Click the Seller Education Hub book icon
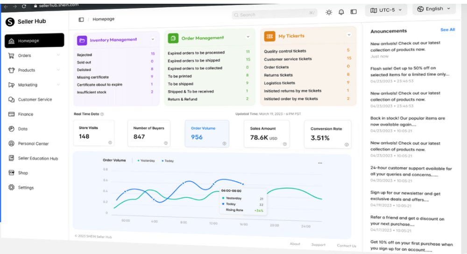The width and height of the screenshot is (467, 254). [x=11, y=158]
